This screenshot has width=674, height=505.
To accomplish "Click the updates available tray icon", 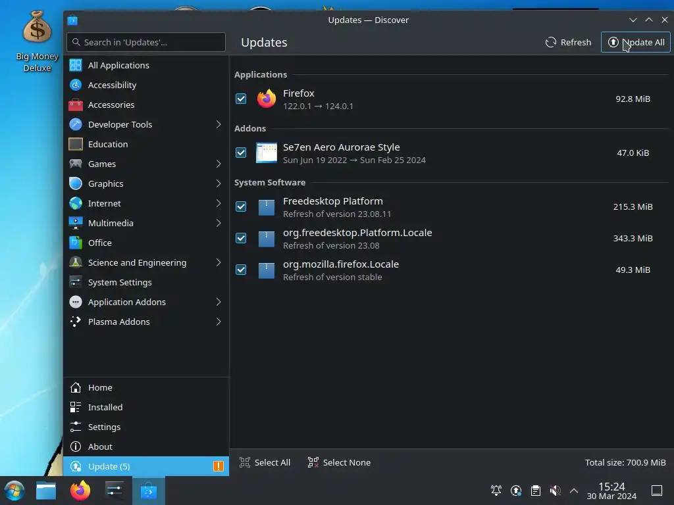I will (x=516, y=491).
